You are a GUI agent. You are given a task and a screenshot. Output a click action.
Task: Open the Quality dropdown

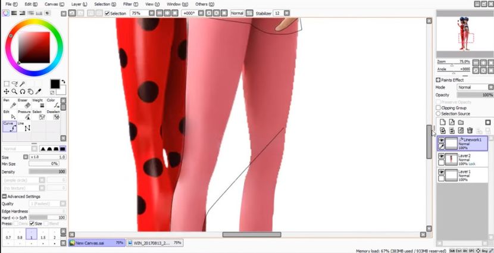pyautogui.click(x=63, y=204)
